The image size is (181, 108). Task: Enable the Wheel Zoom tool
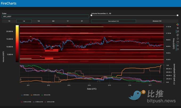pyautogui.click(x=178, y=35)
